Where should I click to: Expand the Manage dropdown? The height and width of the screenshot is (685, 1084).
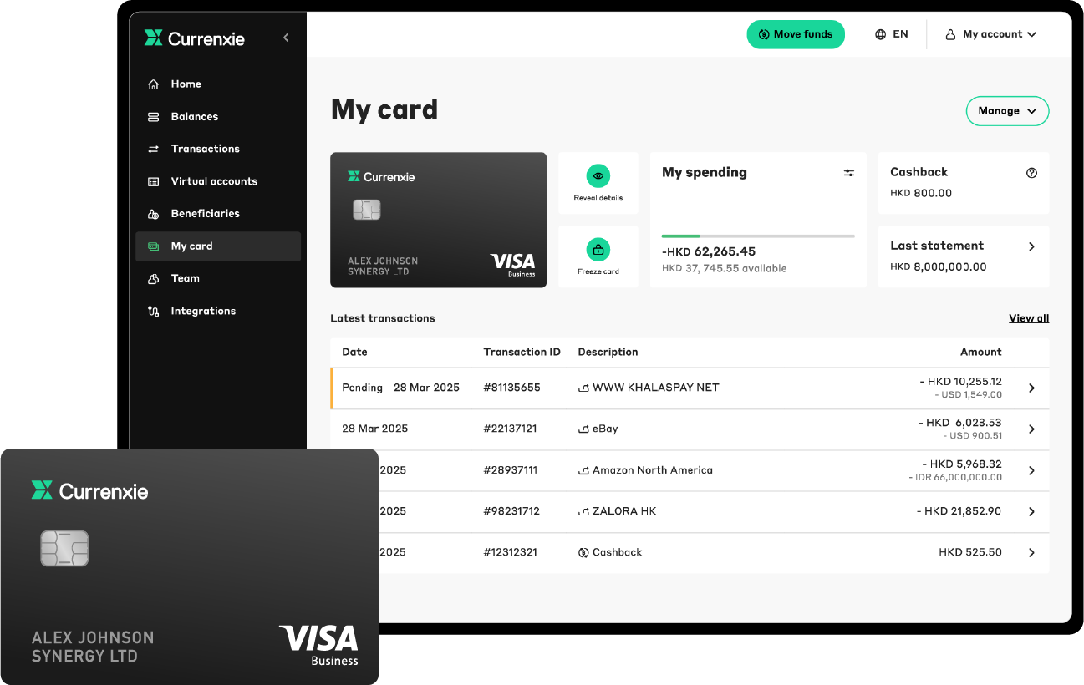pyautogui.click(x=1007, y=111)
